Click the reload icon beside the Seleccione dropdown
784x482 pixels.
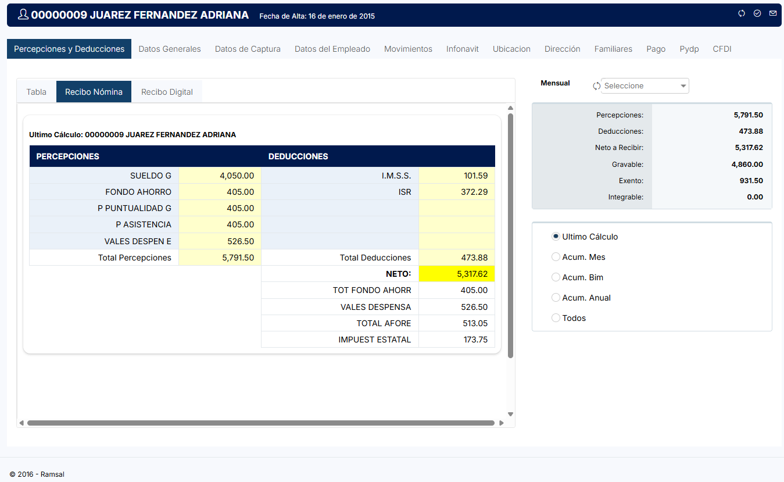[x=596, y=86]
